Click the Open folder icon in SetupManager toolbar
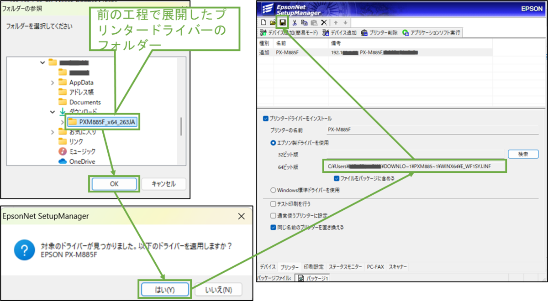 [x=273, y=22]
